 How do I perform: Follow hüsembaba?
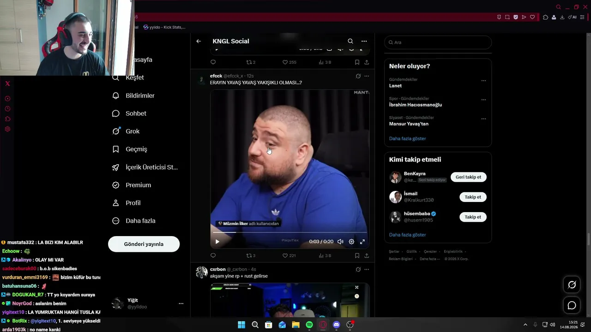coord(473,217)
